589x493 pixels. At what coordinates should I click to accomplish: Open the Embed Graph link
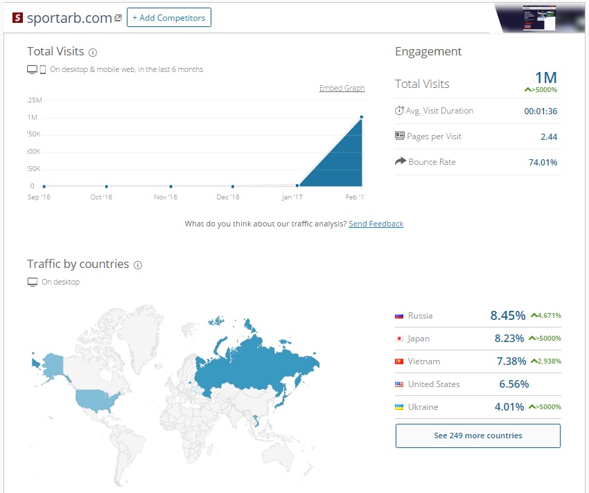tap(342, 88)
